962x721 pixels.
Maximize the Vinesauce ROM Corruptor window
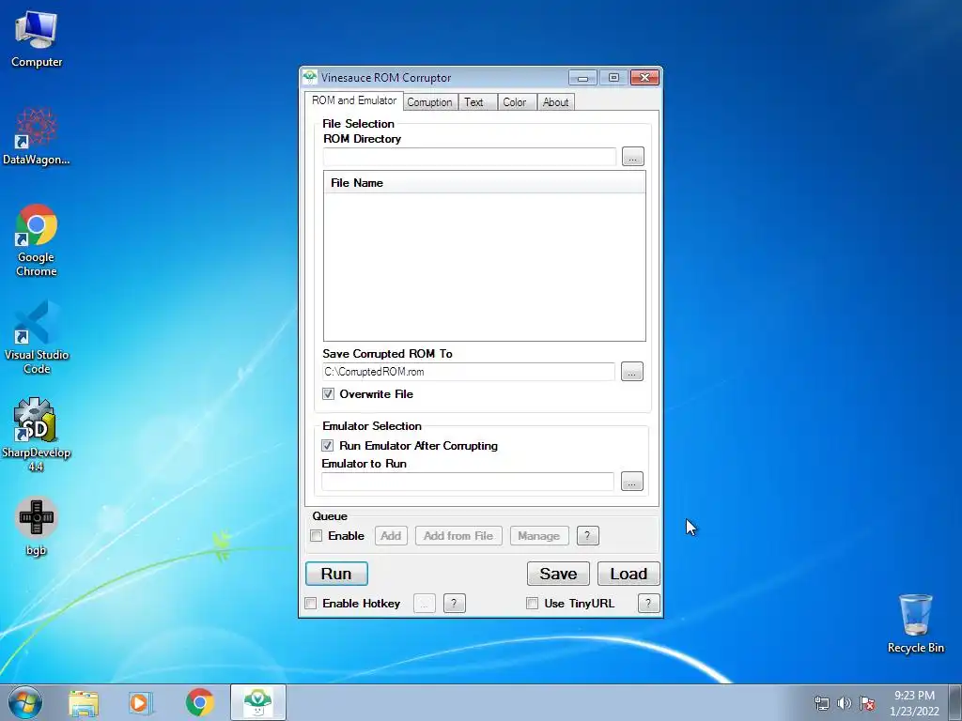[613, 78]
